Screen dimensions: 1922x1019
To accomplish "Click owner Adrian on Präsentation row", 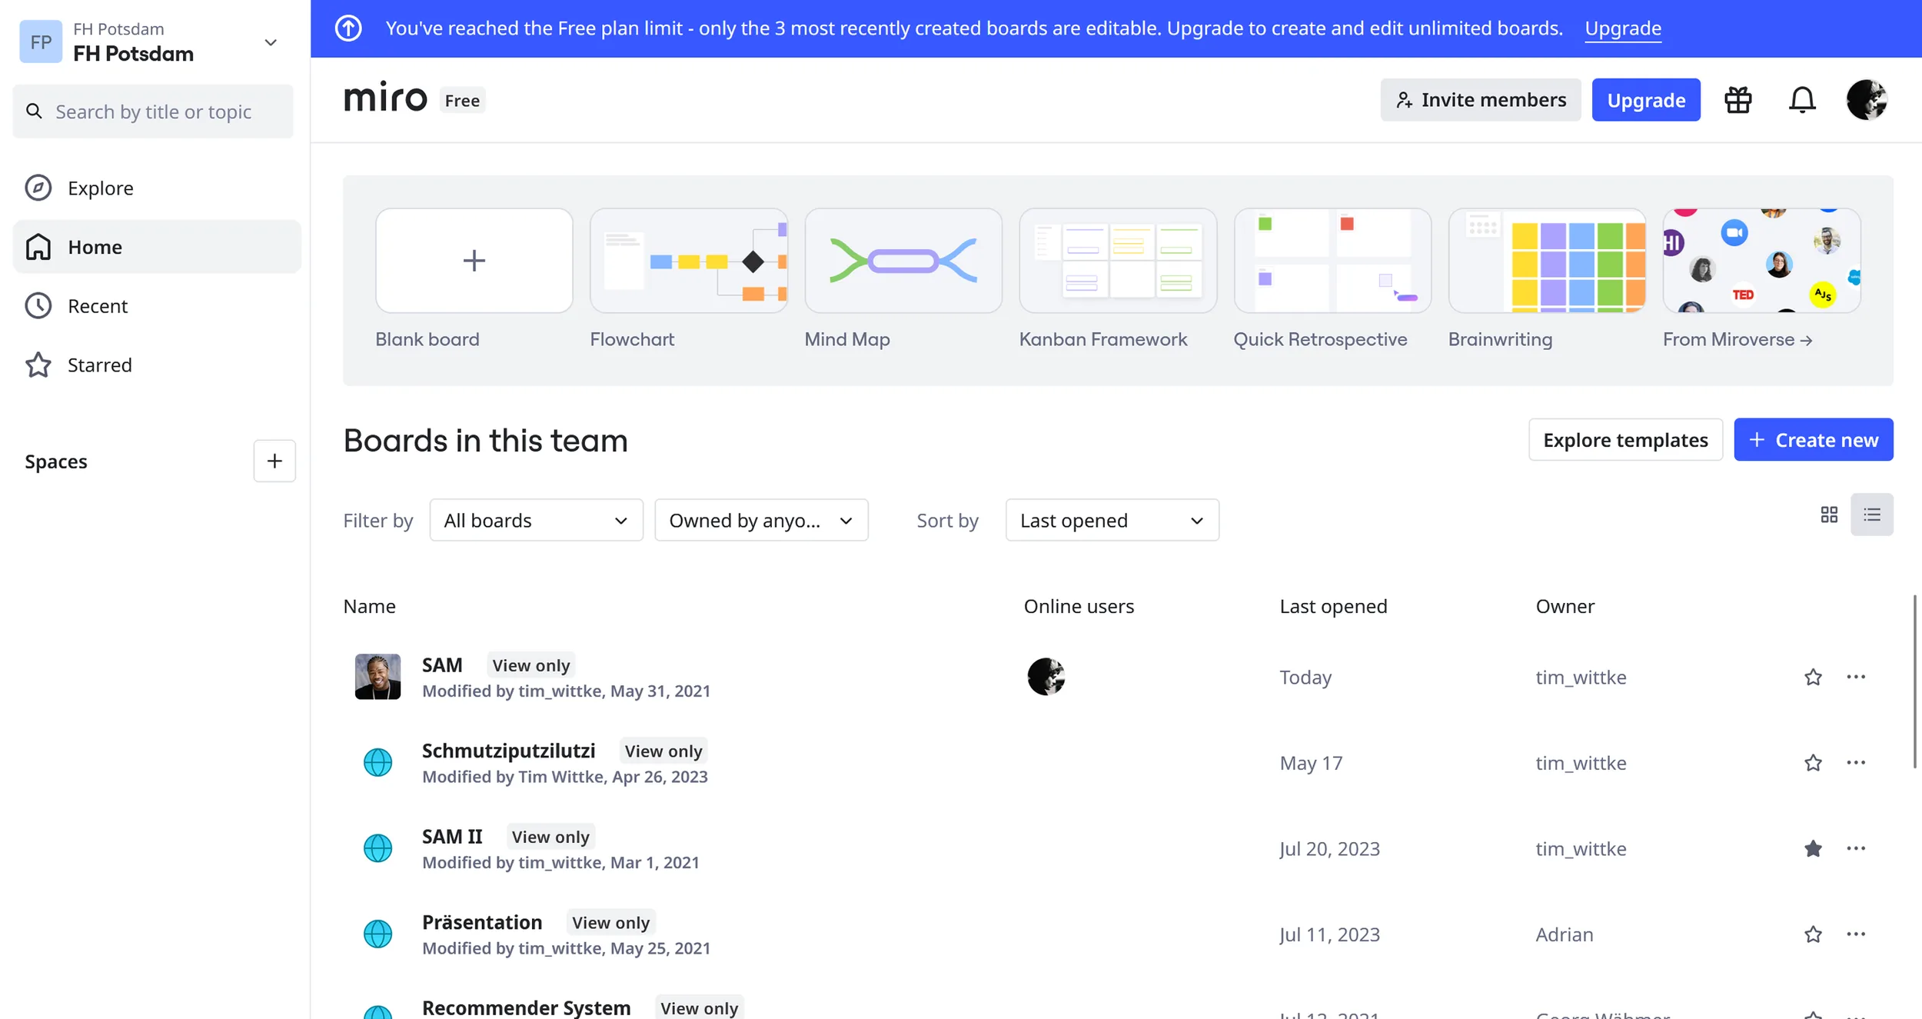I will (x=1564, y=934).
